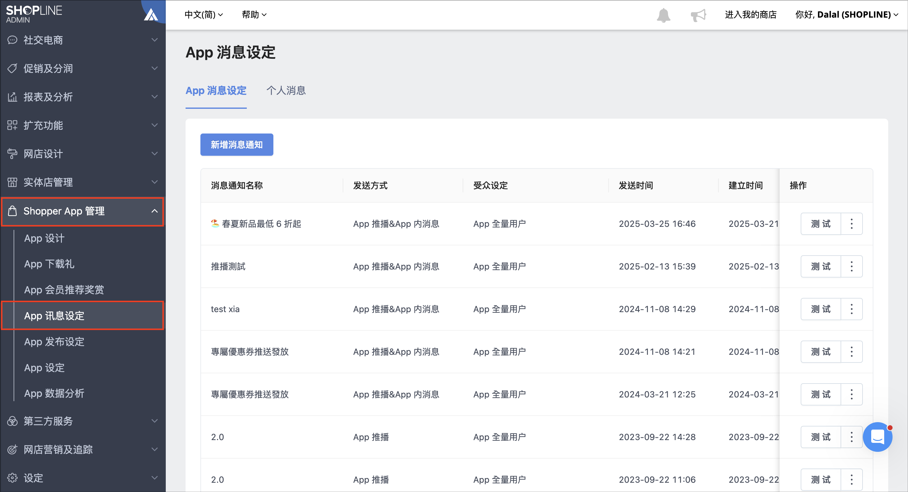Open App 讯息设定 in the sidebar
Screen dimensions: 908x492
pos(83,316)
